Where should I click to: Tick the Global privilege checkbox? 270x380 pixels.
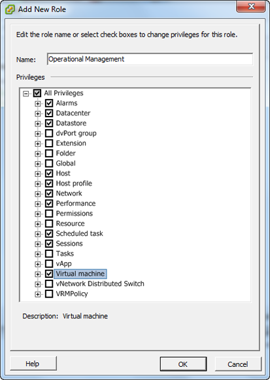49,163
